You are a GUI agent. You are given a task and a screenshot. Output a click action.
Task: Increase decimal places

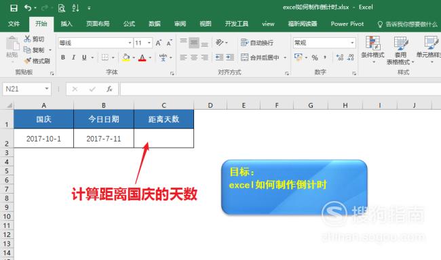(x=340, y=58)
